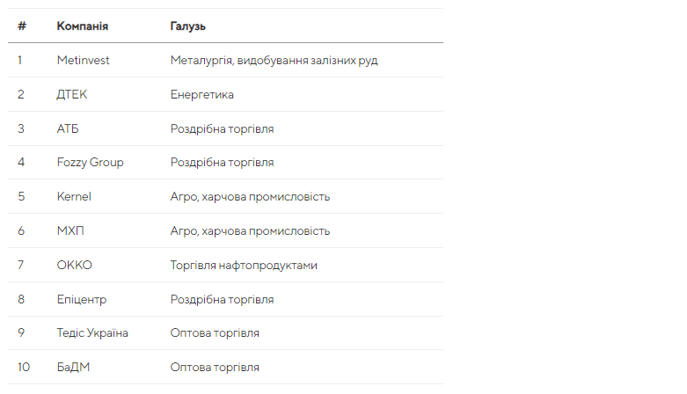Select the МХП company cell
This screenshot has height=394, width=687.
(70, 230)
